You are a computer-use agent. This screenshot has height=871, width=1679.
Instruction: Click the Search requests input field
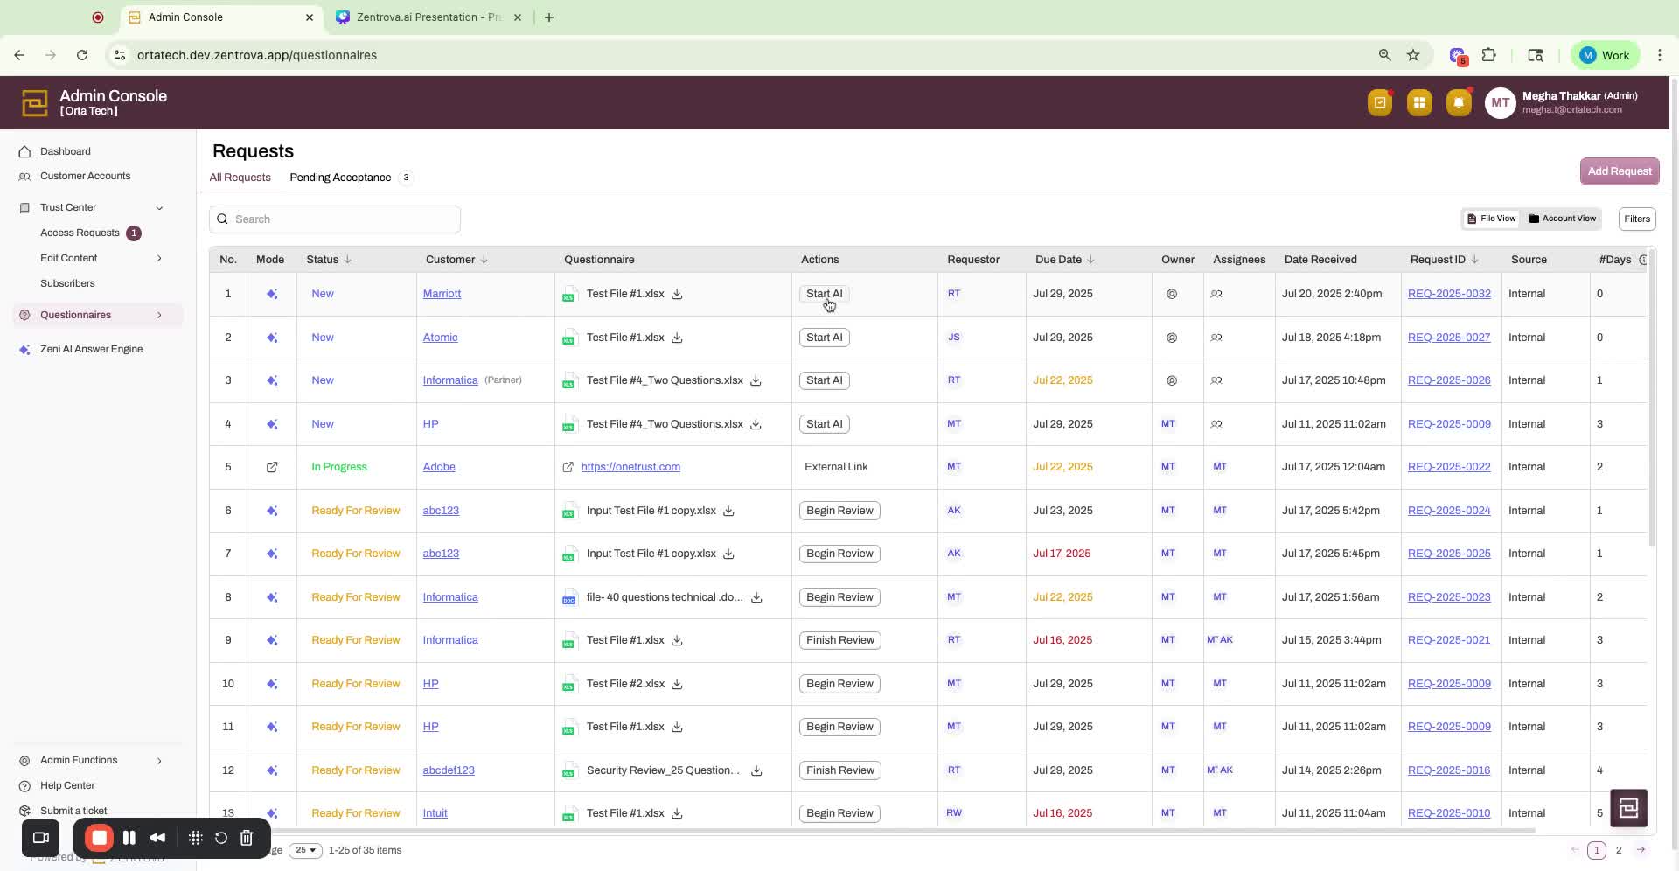coord(335,219)
